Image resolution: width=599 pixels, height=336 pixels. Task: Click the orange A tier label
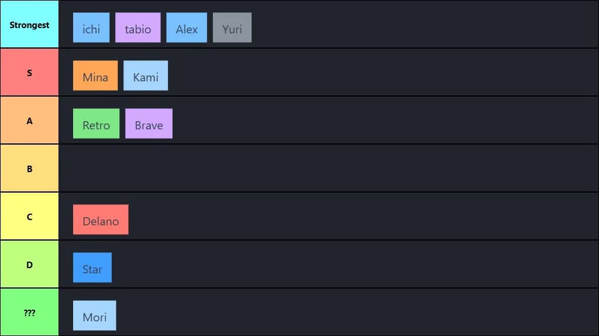coord(29,121)
